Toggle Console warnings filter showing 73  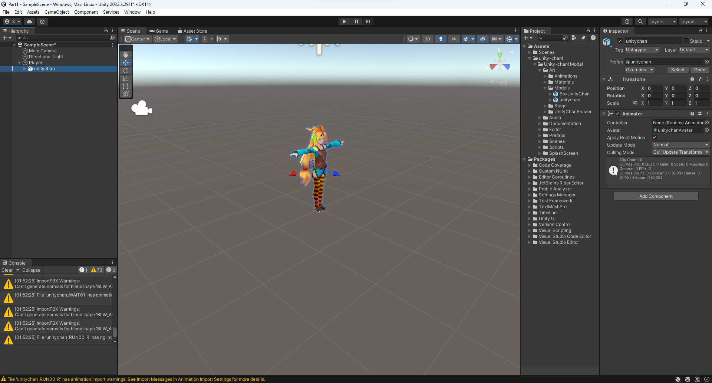97,270
